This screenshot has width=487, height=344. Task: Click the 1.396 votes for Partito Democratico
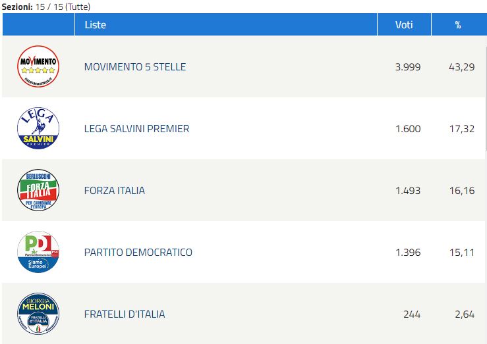(408, 253)
